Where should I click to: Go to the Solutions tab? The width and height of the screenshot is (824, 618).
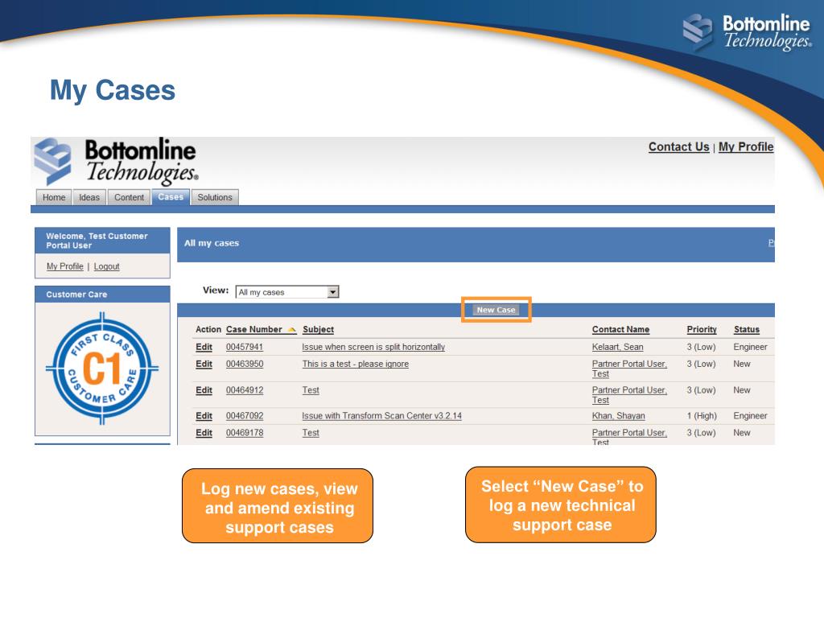click(x=214, y=197)
